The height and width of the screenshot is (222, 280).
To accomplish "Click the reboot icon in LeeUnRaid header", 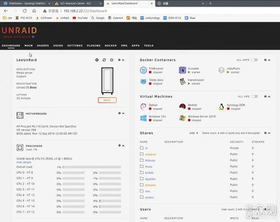I will (x=104, y=60).
